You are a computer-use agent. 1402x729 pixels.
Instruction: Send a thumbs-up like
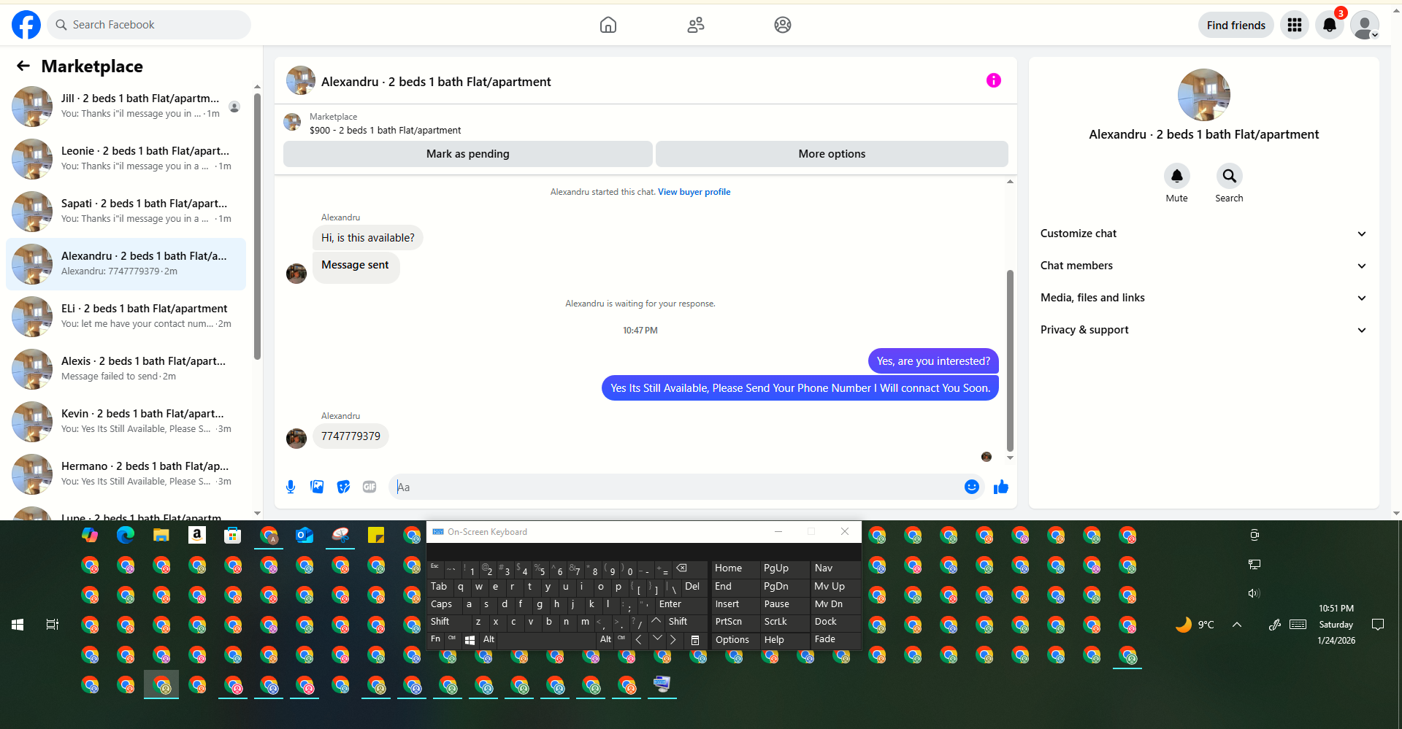1001,487
